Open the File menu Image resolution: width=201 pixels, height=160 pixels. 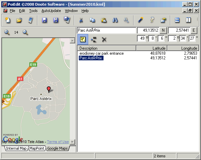coord(12,11)
